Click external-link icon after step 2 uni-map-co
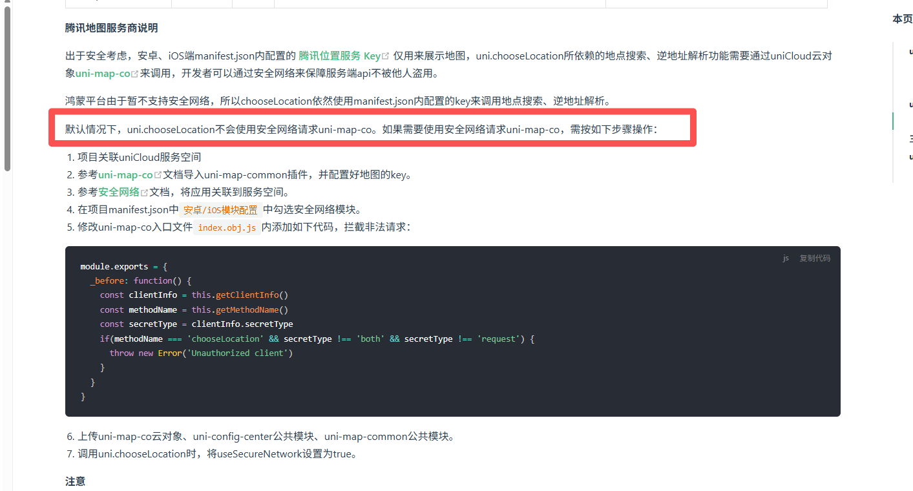The width and height of the screenshot is (913, 491). tap(158, 175)
